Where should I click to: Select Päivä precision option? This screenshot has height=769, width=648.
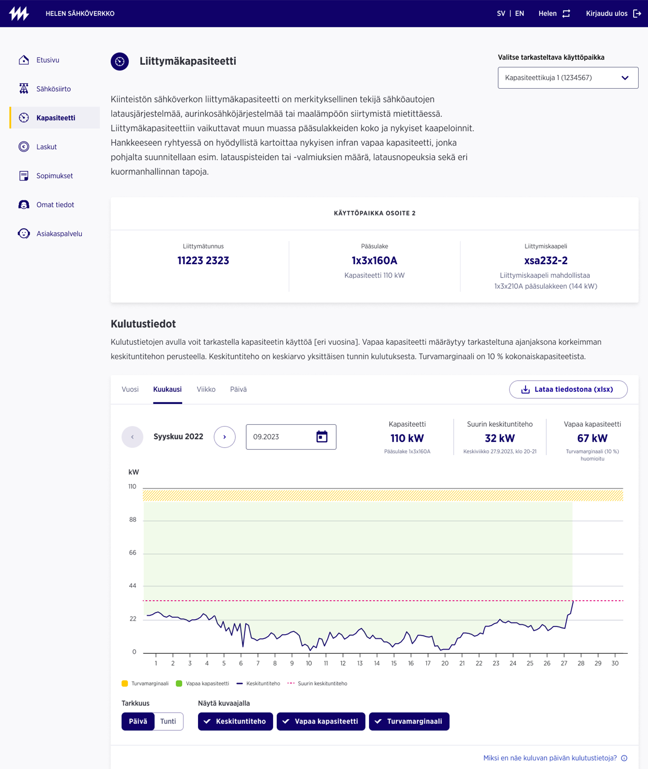click(138, 721)
